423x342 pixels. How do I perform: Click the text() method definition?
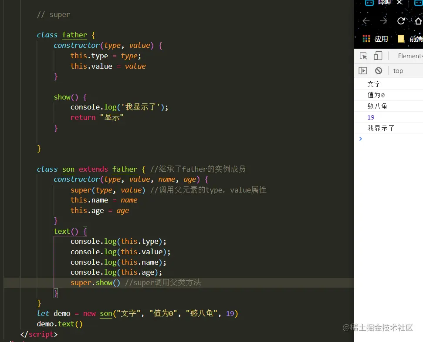(x=70, y=231)
